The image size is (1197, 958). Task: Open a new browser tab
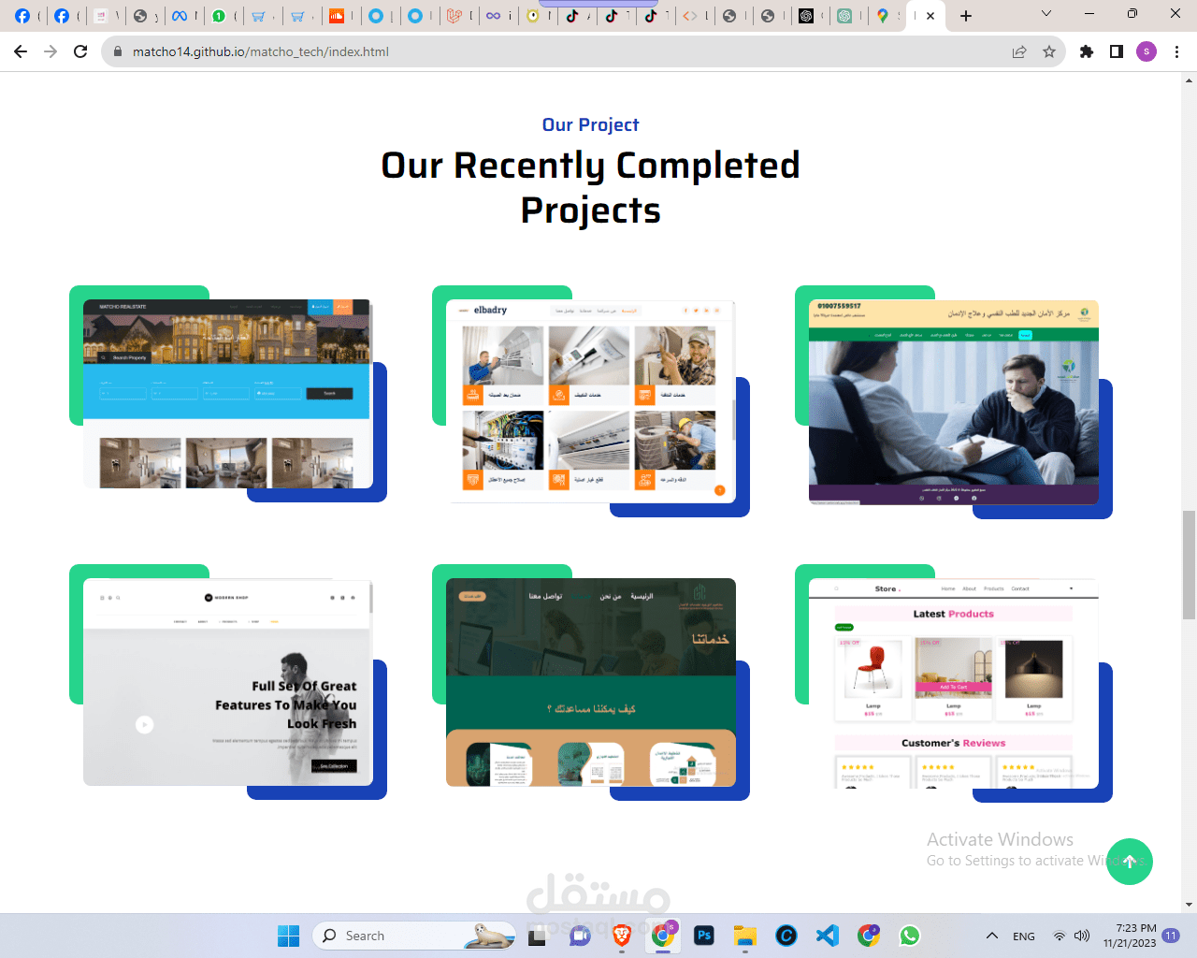click(966, 15)
